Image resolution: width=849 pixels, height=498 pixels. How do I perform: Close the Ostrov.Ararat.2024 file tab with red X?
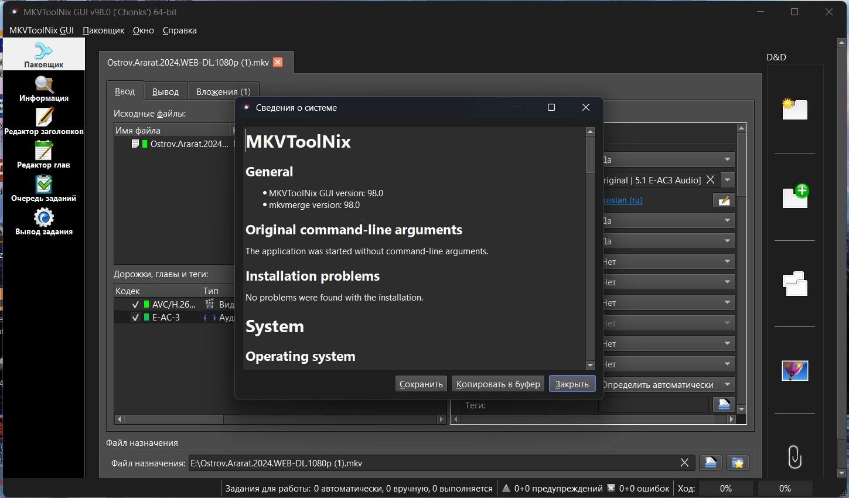click(x=278, y=62)
